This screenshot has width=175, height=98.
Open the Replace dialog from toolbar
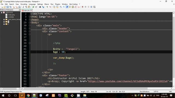[x=43, y=7]
